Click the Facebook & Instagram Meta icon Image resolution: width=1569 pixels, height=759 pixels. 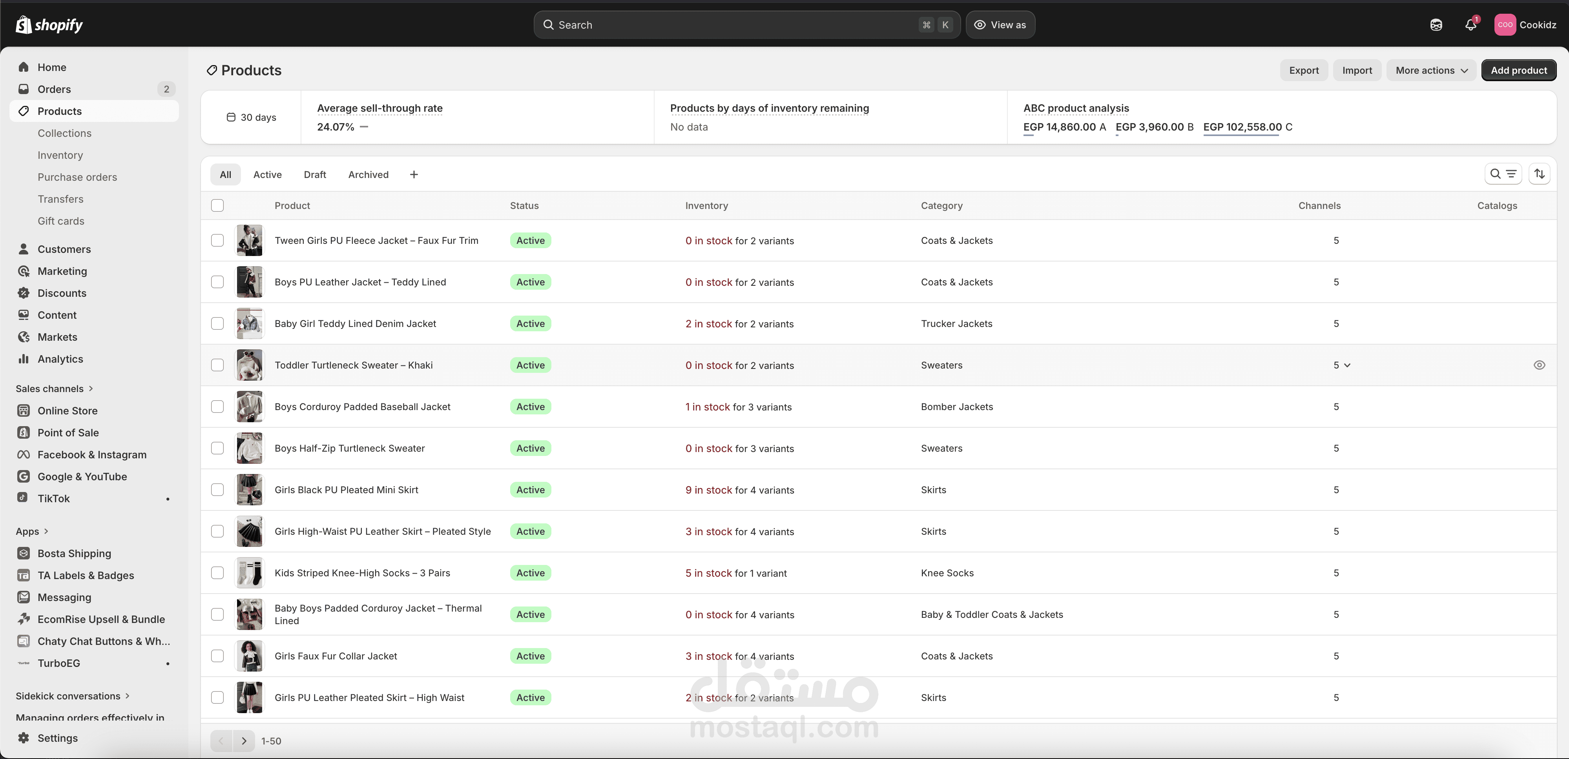[24, 454]
